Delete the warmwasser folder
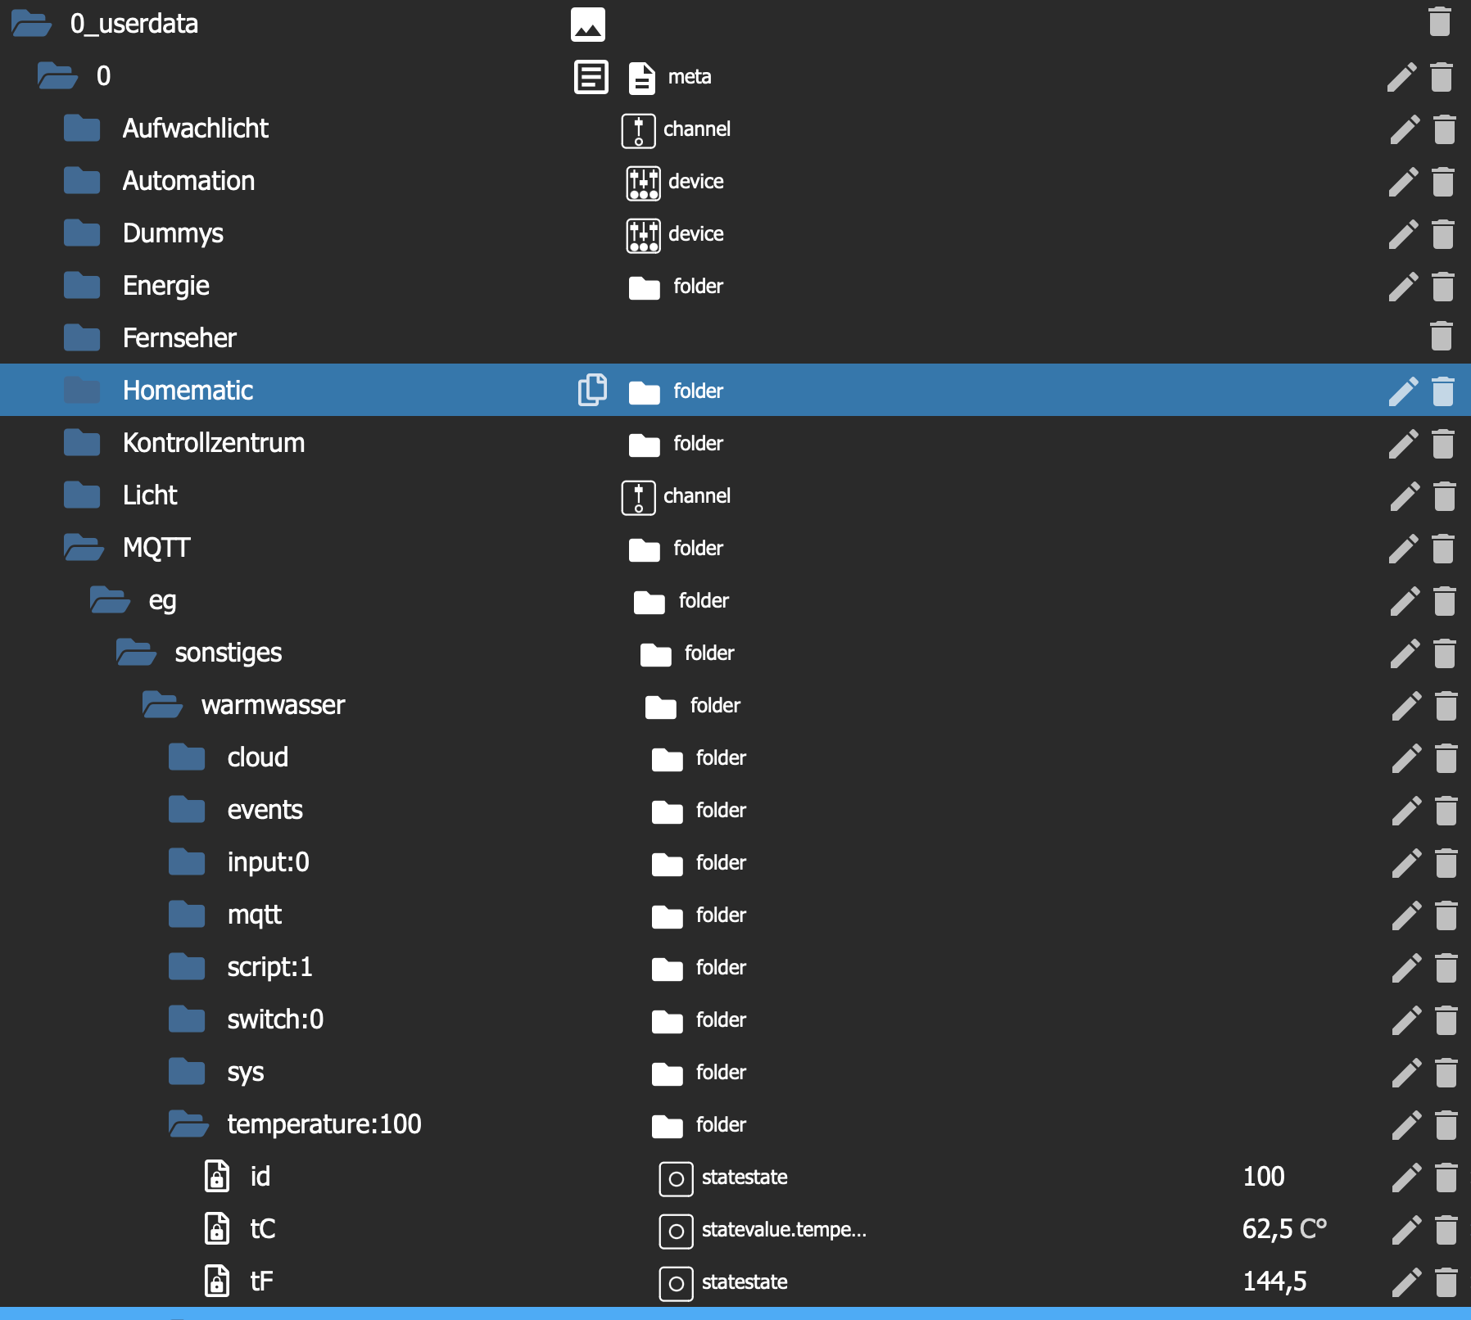The image size is (1471, 1320). pyautogui.click(x=1446, y=706)
